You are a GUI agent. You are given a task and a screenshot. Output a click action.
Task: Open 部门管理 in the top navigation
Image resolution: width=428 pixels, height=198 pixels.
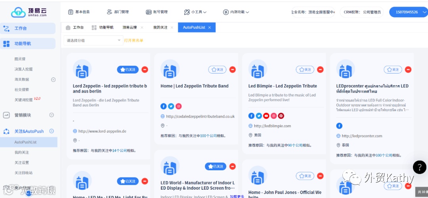point(118,12)
